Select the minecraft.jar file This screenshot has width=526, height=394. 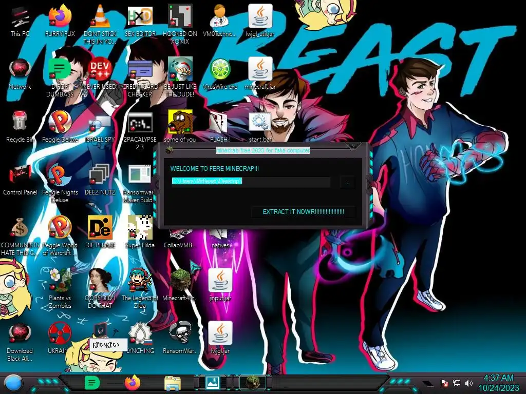coord(260,74)
